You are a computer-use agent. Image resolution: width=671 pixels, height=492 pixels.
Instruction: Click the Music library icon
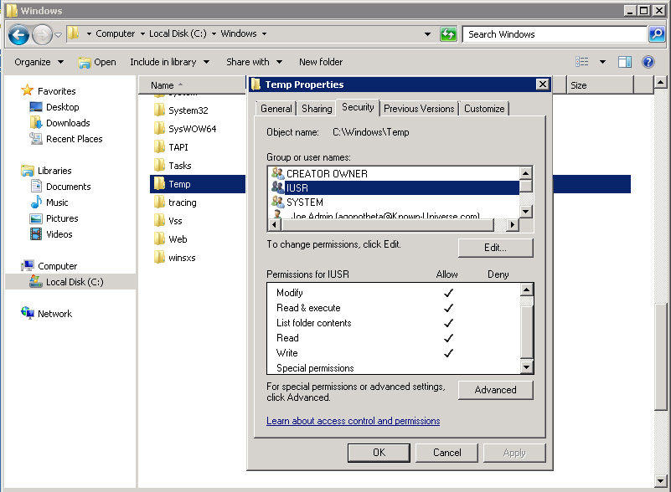tap(36, 202)
